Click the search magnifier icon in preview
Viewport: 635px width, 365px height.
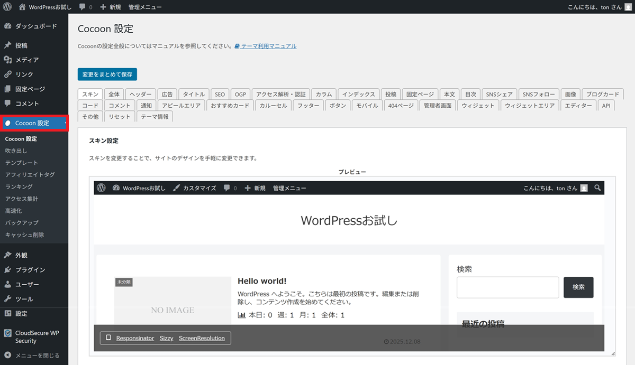click(x=597, y=188)
